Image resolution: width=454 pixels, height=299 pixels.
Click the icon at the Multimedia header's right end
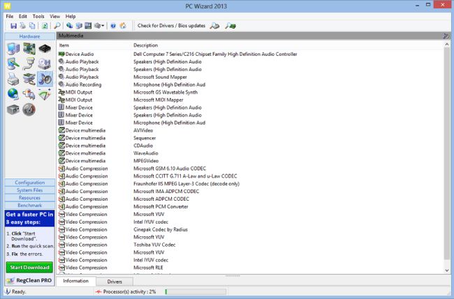[x=446, y=36]
